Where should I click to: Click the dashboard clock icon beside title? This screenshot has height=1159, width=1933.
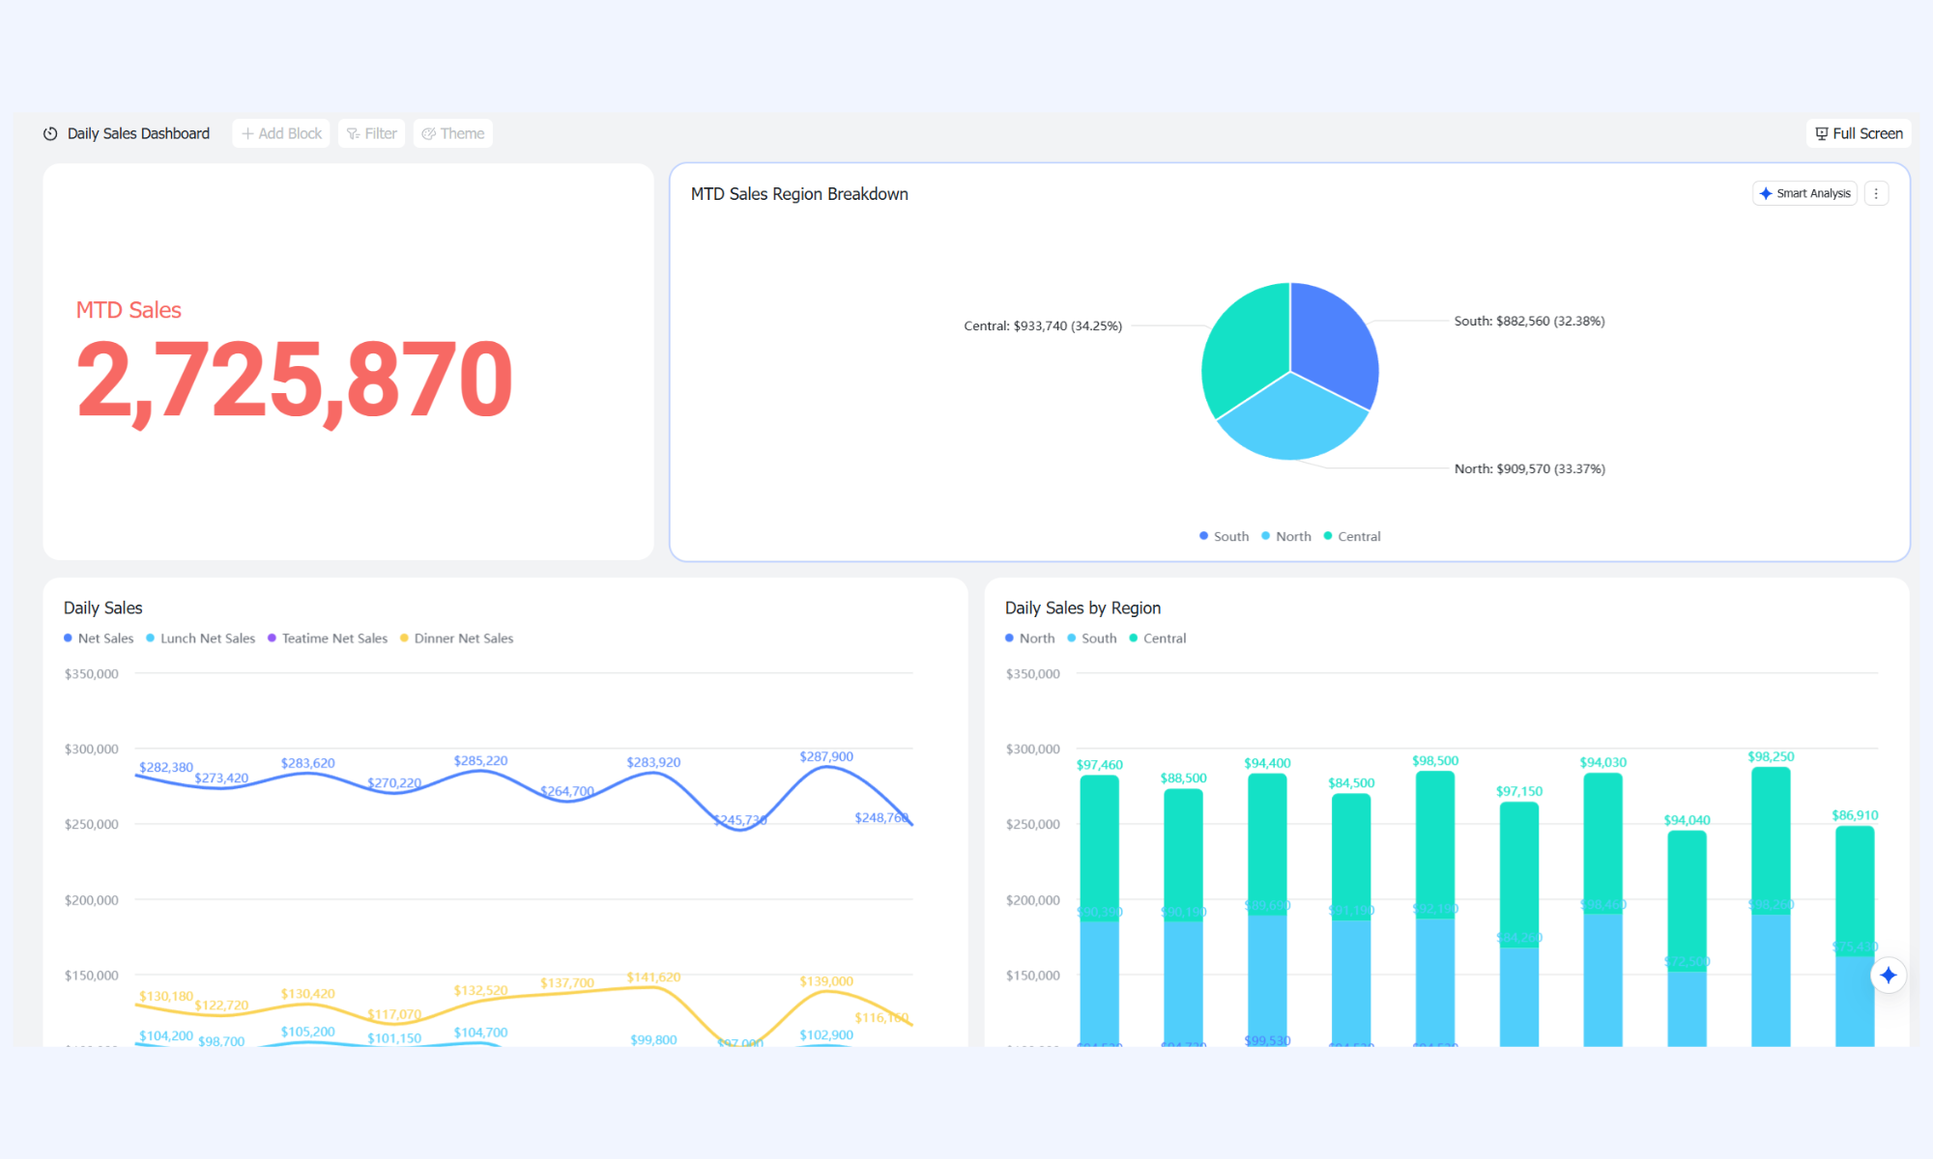pyautogui.click(x=50, y=133)
